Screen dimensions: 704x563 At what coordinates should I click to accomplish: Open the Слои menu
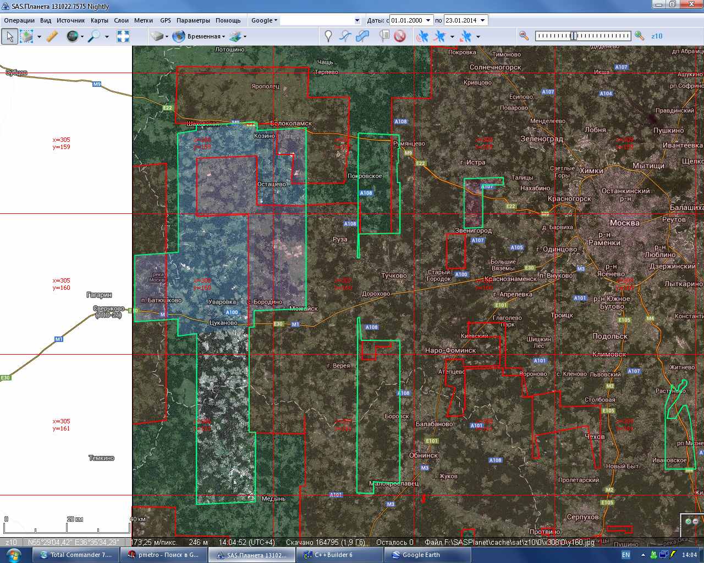tap(121, 20)
